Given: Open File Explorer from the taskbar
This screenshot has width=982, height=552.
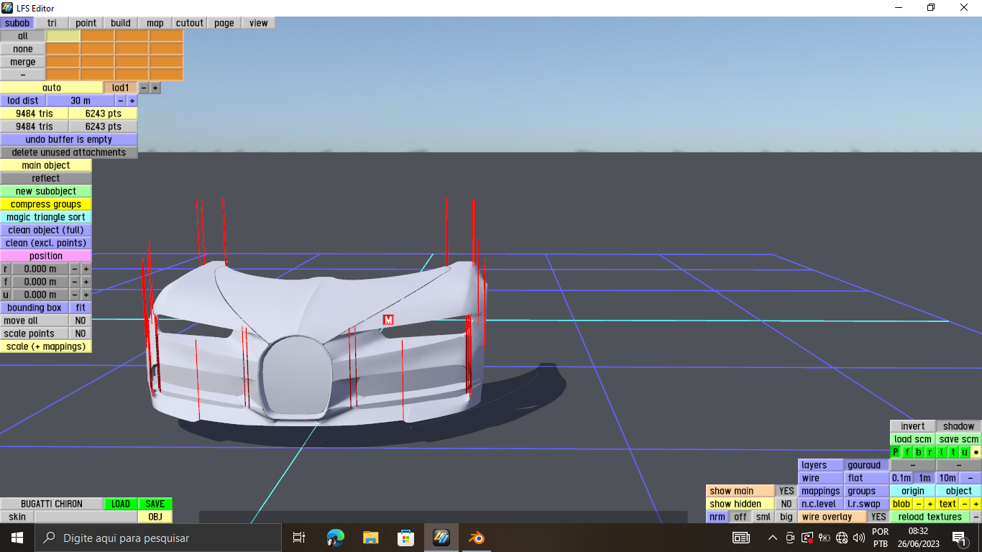Looking at the screenshot, I should 371,538.
